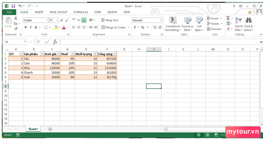Screen dimensions: 263x141
Task: Open Find & Select binoculars menu
Action: coord(249,24)
